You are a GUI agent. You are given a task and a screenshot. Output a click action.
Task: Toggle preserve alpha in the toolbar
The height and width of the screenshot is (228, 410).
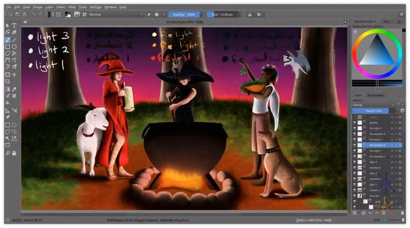coord(156,15)
